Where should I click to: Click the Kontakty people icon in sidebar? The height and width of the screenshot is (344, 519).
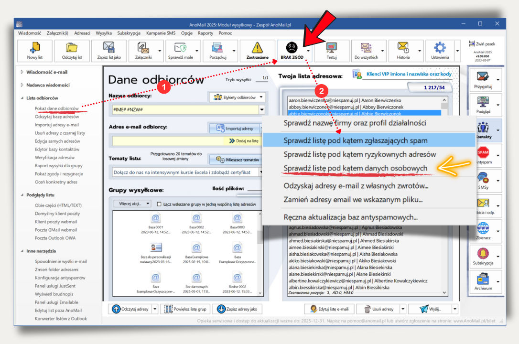pos(483,127)
